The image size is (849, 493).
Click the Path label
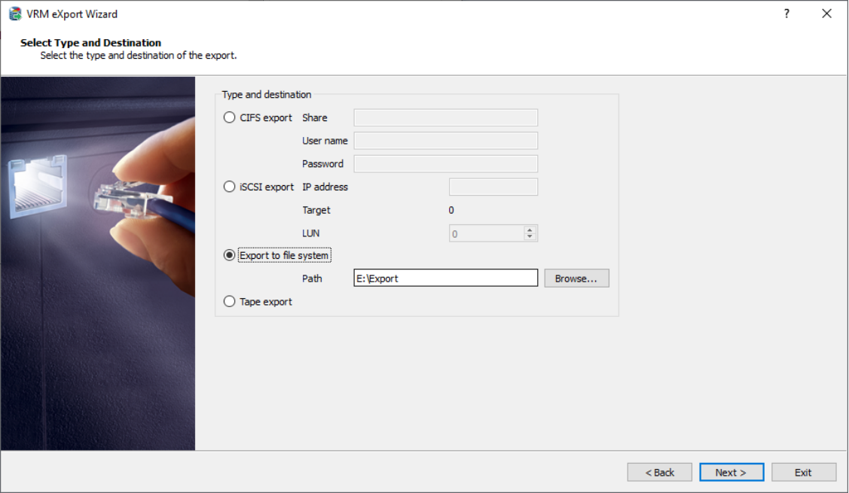pos(312,278)
